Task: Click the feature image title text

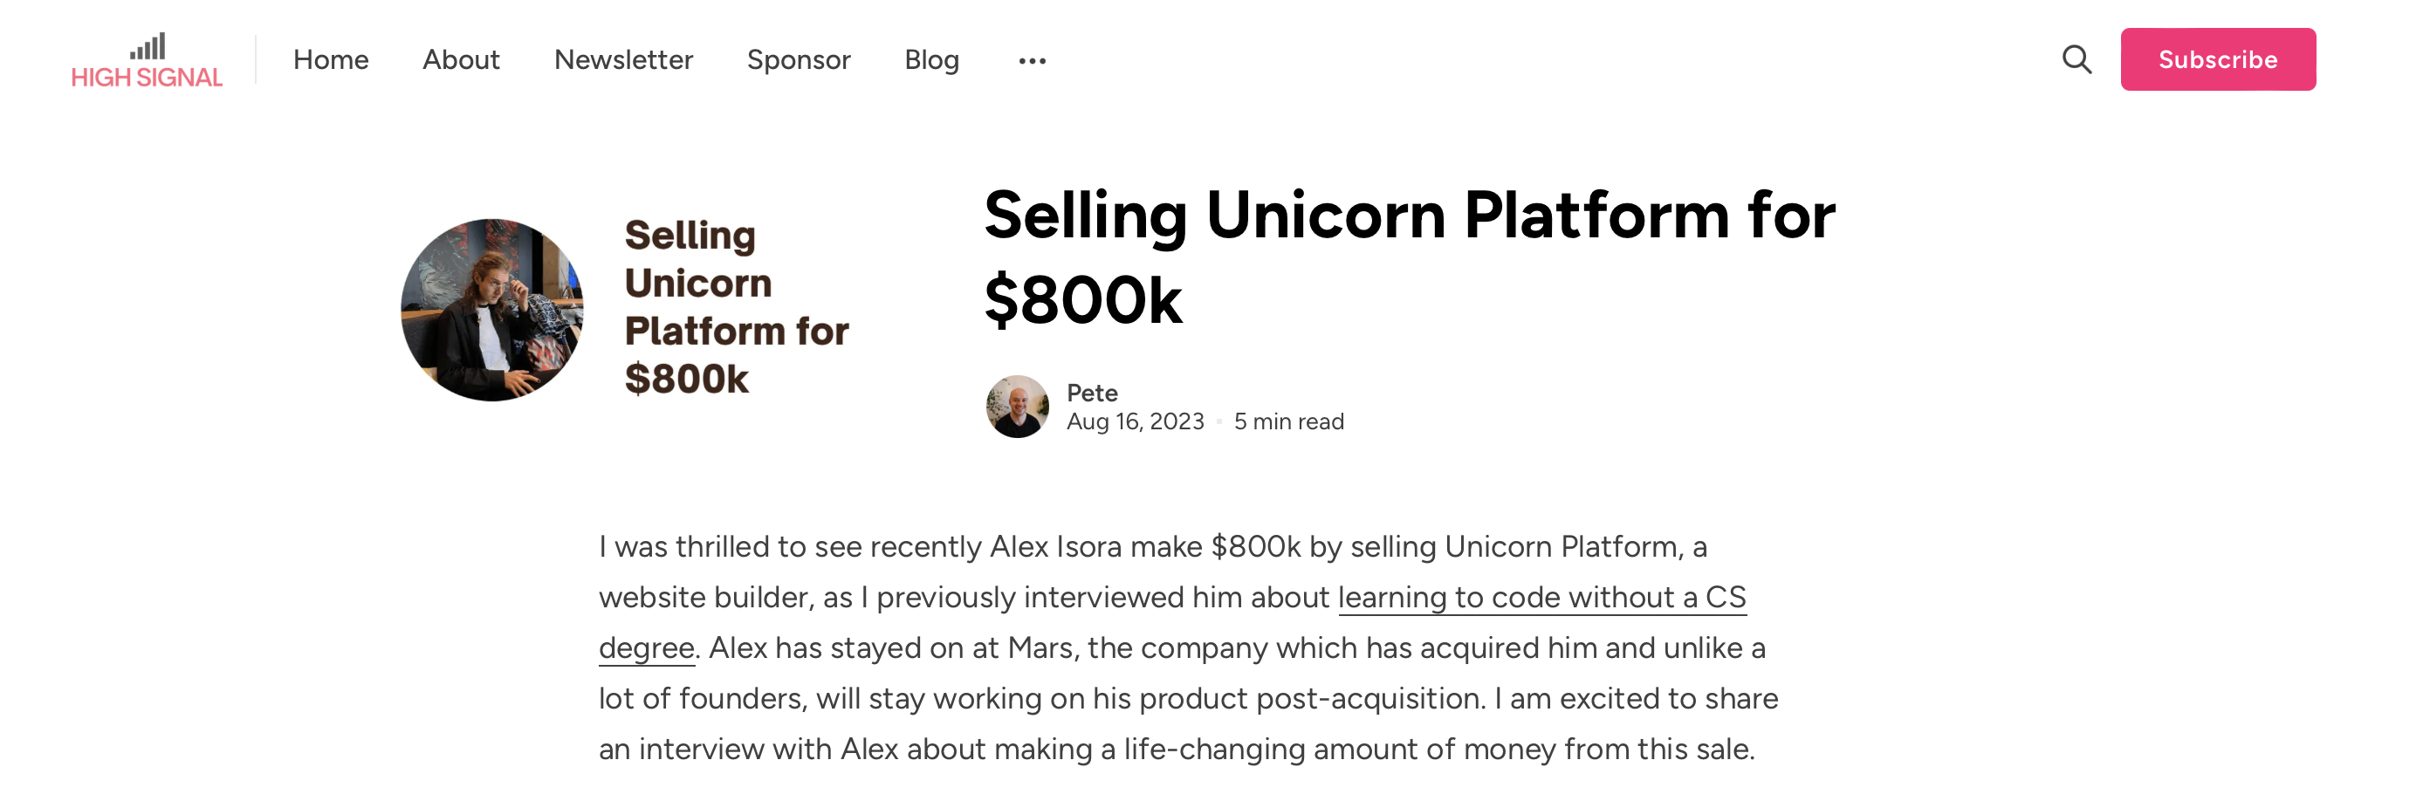Action: [736, 306]
